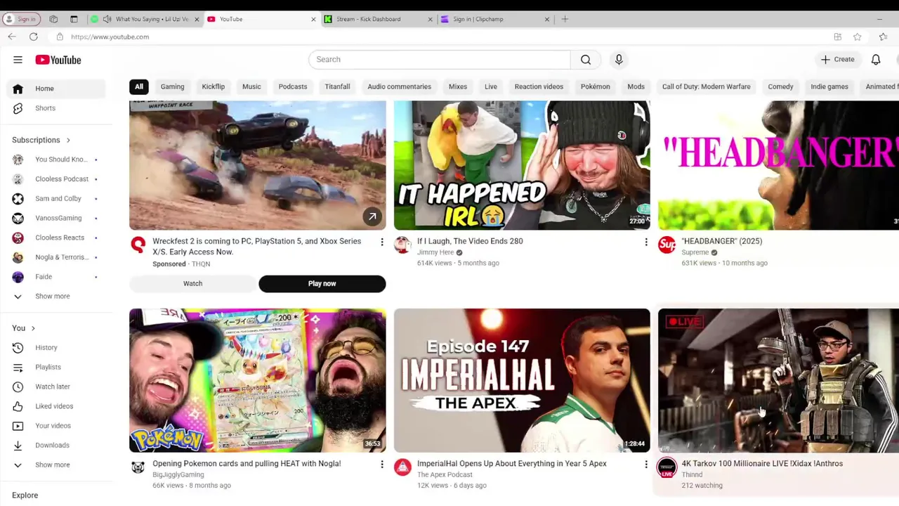Image resolution: width=899 pixels, height=506 pixels.
Task: Open options for Pokemon cards video
Action: pos(382,465)
